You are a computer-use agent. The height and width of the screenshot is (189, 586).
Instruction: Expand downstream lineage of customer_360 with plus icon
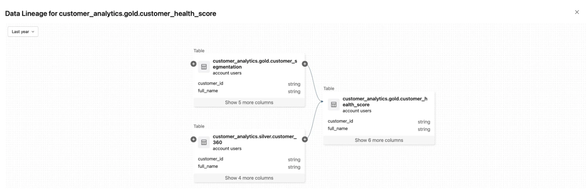305,139
